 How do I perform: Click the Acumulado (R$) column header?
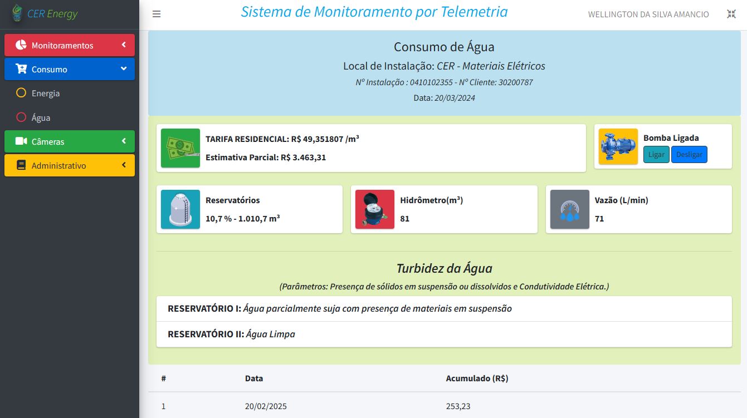pos(477,378)
